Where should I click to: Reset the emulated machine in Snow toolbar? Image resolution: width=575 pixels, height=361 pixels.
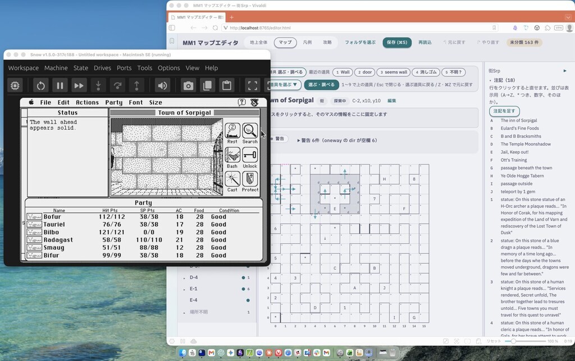click(40, 86)
